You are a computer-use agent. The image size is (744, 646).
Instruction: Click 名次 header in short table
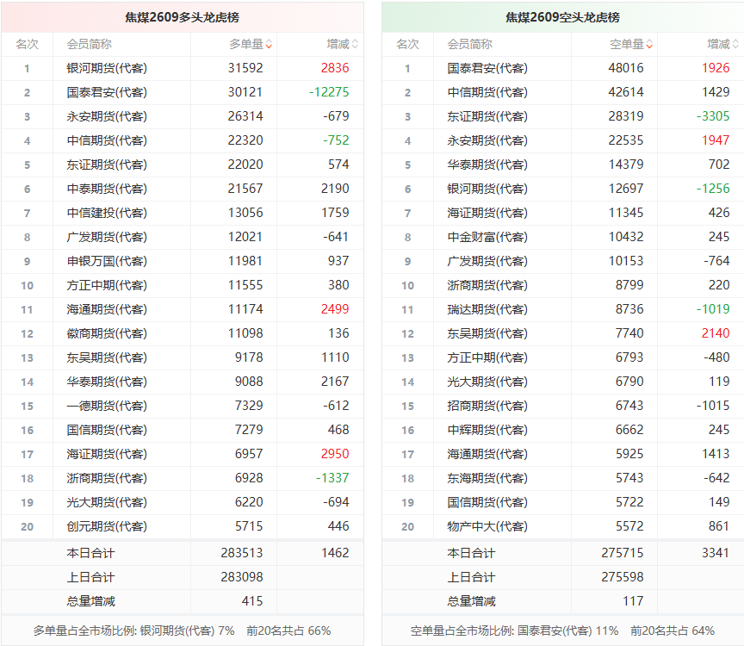(x=407, y=44)
